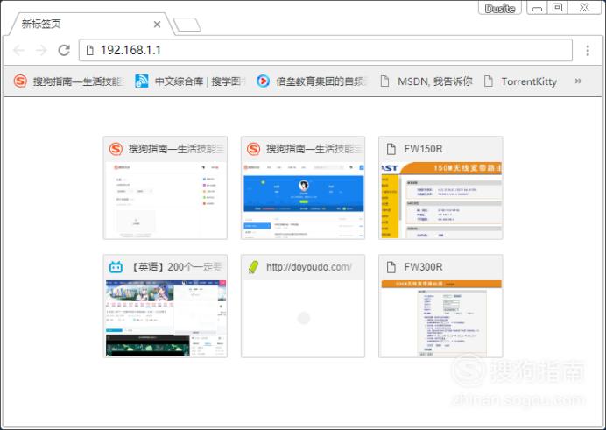The height and width of the screenshot is (430, 606).
Task: Click the page icon in the address bar
Action: [89, 50]
